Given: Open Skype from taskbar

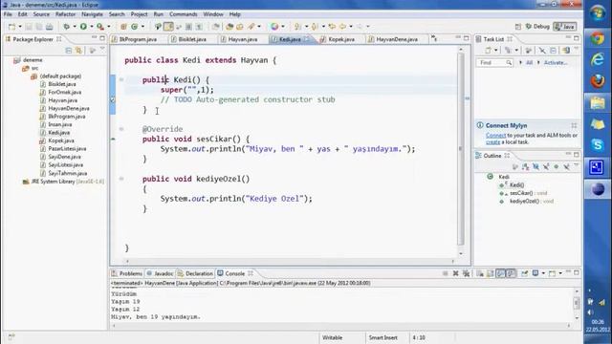Looking at the screenshot, I should click(597, 145).
